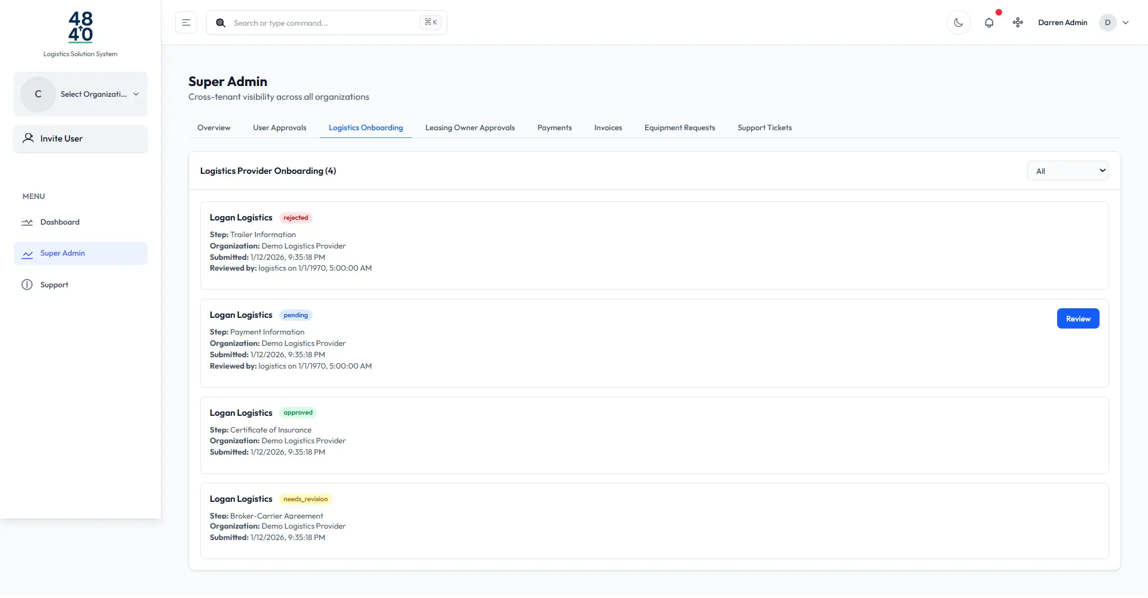Switch to the User Approvals tab
The width and height of the screenshot is (1148, 598).
coord(279,128)
